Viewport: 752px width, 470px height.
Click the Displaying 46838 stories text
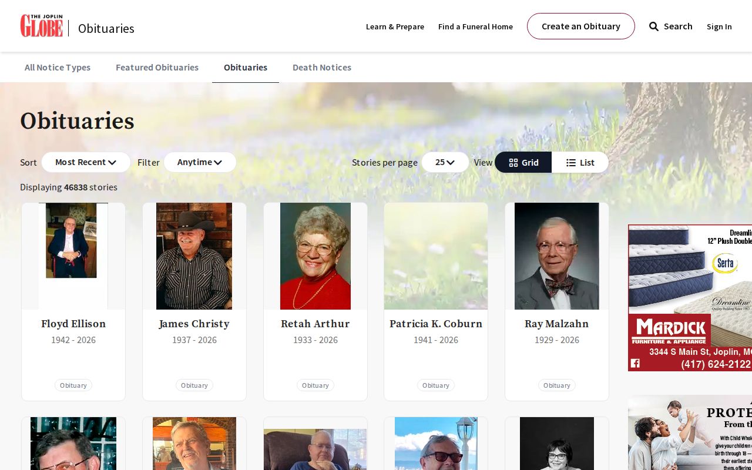coord(69,187)
